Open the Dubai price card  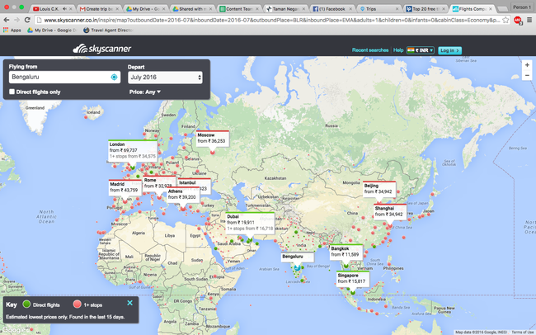pos(250,223)
